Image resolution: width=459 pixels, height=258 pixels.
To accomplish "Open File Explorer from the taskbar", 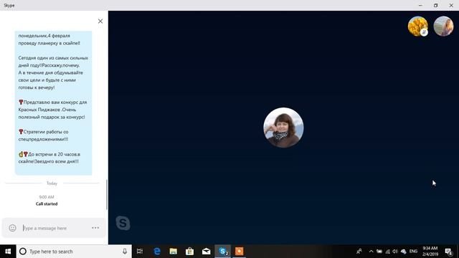I will 174,252.
